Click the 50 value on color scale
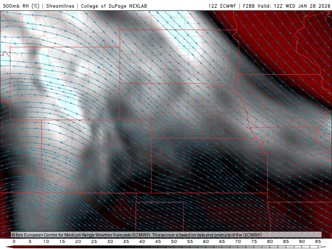This screenshot has height=249, width=332. click(174, 242)
